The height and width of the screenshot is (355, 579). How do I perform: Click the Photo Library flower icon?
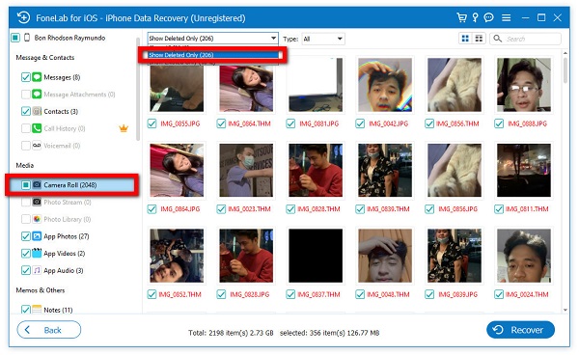tap(37, 219)
